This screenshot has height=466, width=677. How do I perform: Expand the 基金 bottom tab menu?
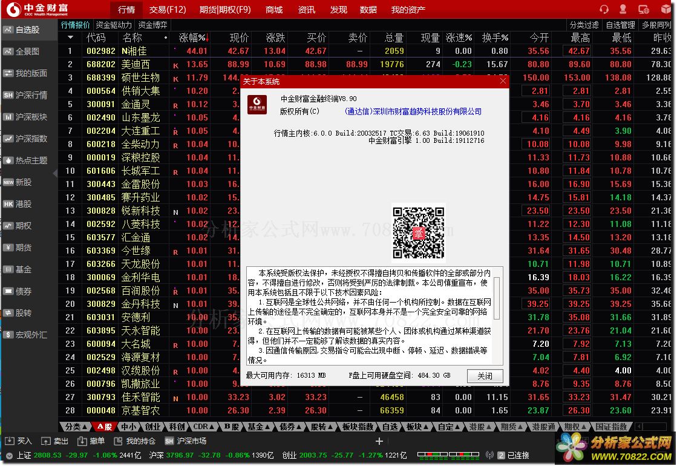[x=259, y=427]
